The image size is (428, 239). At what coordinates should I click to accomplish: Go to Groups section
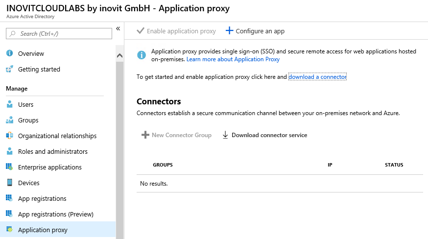(x=58, y=120)
